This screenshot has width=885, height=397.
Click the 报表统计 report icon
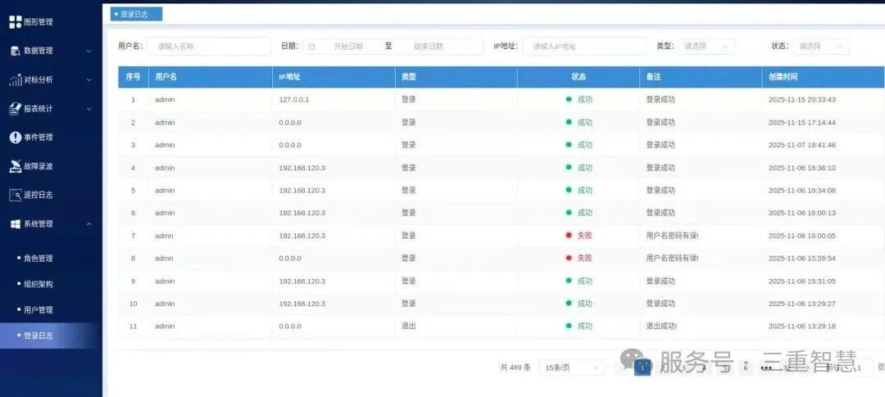coord(16,109)
